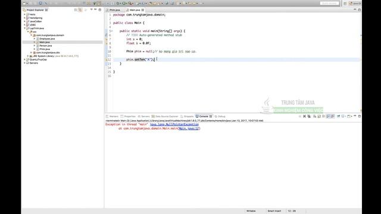This screenshot has height=214, width=381.
Task: Click the TODO task marker on line 6
Action: pyautogui.click(x=106, y=35)
